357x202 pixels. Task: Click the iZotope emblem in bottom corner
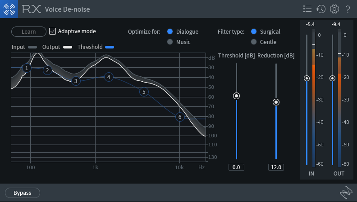tap(346, 193)
